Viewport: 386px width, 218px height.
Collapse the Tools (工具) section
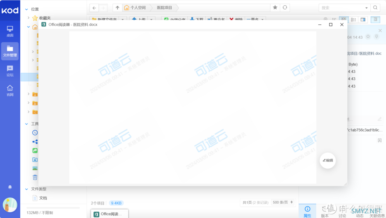point(26,124)
